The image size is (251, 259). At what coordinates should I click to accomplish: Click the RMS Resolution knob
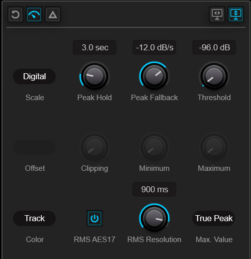click(154, 219)
